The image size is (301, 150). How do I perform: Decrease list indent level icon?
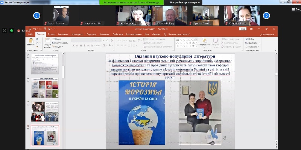(x=131, y=40)
